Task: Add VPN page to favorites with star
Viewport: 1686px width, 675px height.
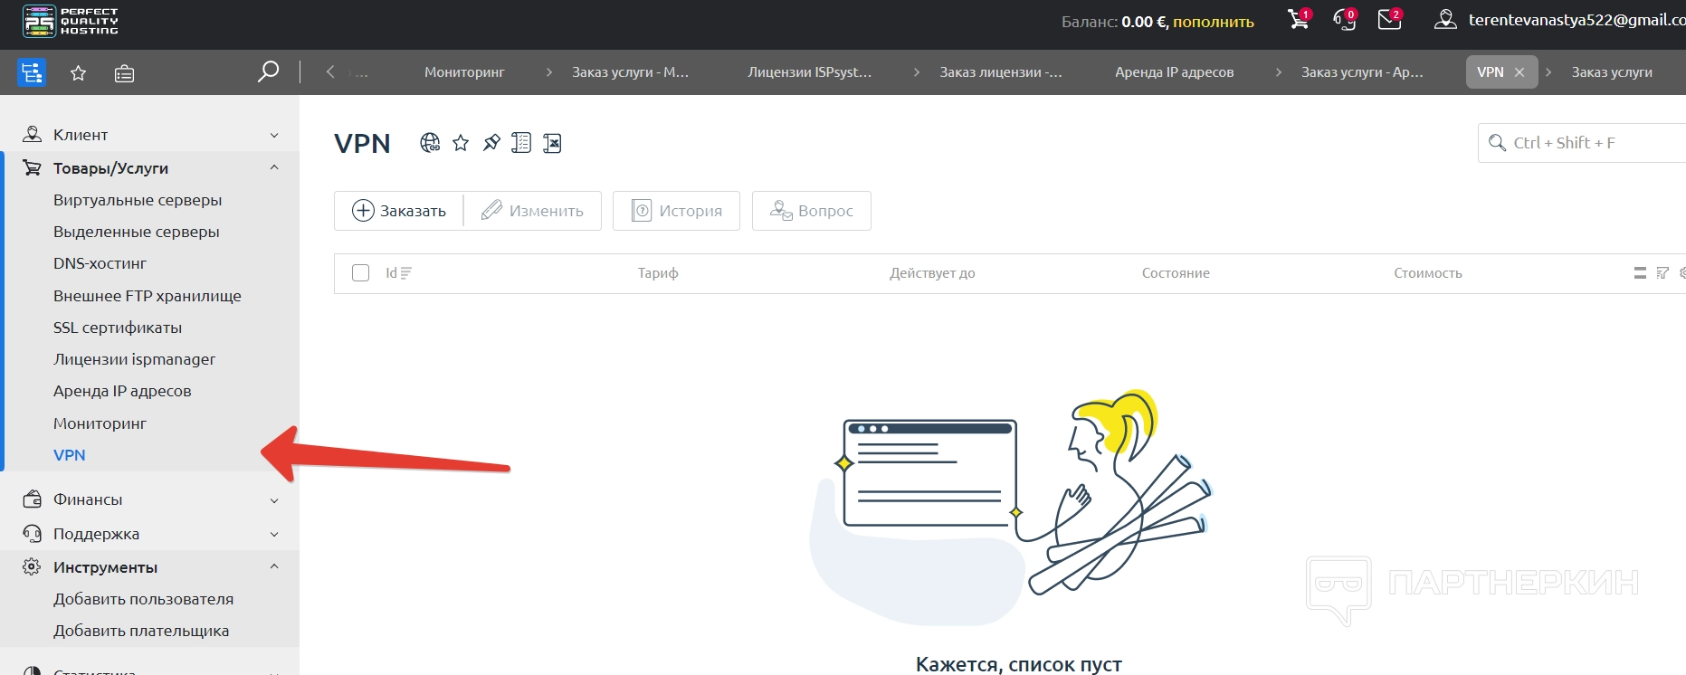Action: pyautogui.click(x=461, y=143)
